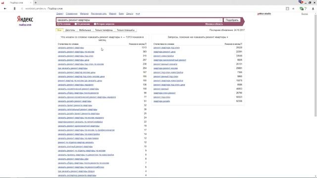Viewport: 317px width, 178px height.
Task: Open the left-list query with 383 impressions
Action: [76, 52]
